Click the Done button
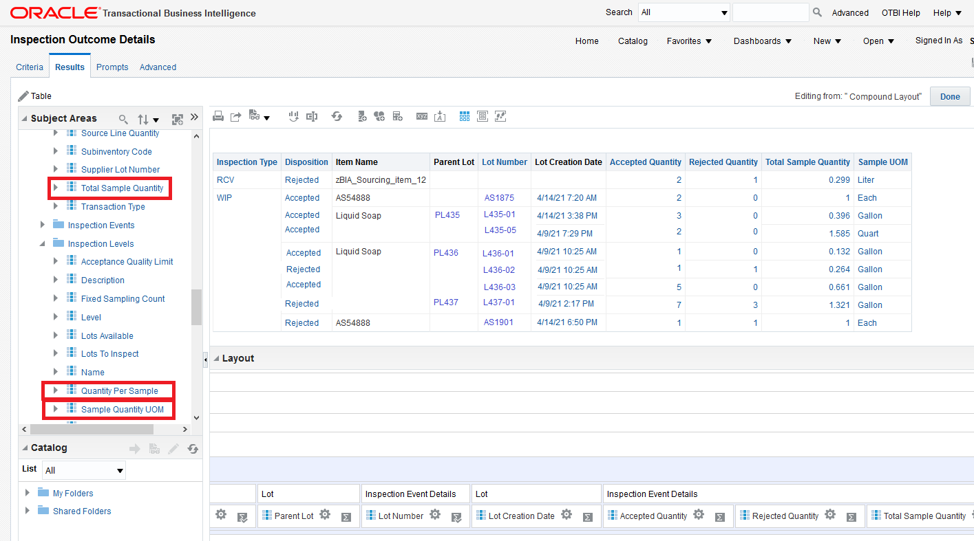This screenshot has width=974, height=541. [x=949, y=96]
